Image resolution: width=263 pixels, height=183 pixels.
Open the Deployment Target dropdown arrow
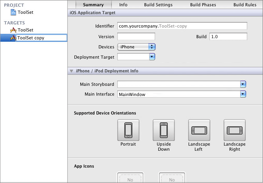152,57
